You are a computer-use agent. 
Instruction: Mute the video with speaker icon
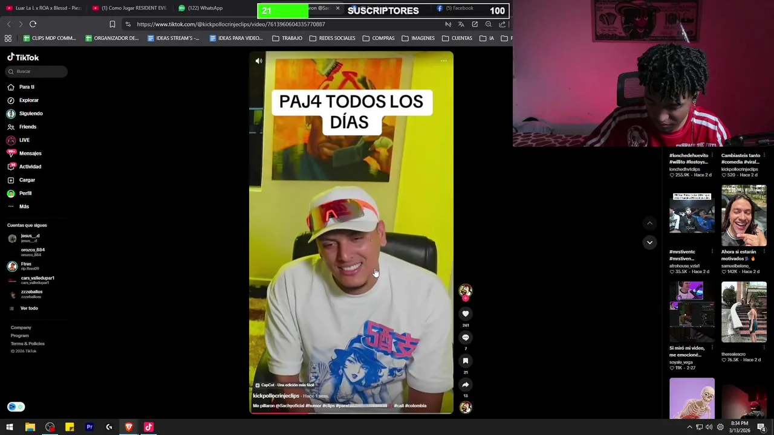[x=259, y=60]
